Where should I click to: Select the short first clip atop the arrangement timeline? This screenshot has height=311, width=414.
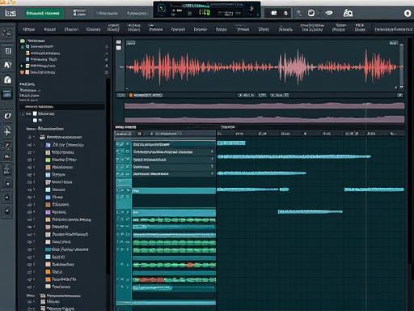[231, 143]
